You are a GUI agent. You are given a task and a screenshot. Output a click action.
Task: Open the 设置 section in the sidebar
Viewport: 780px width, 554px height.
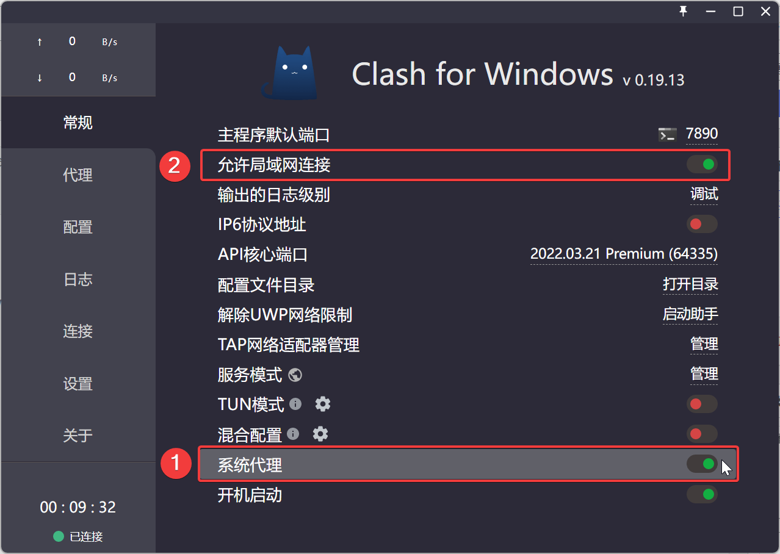(x=78, y=384)
